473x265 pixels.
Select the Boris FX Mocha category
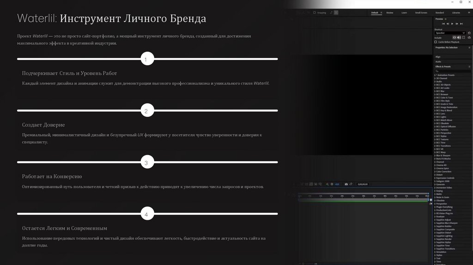point(443,159)
